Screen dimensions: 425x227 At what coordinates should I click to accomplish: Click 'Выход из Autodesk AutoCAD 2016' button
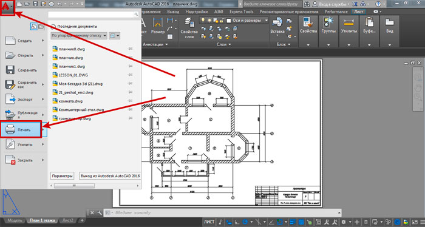pos(110,176)
